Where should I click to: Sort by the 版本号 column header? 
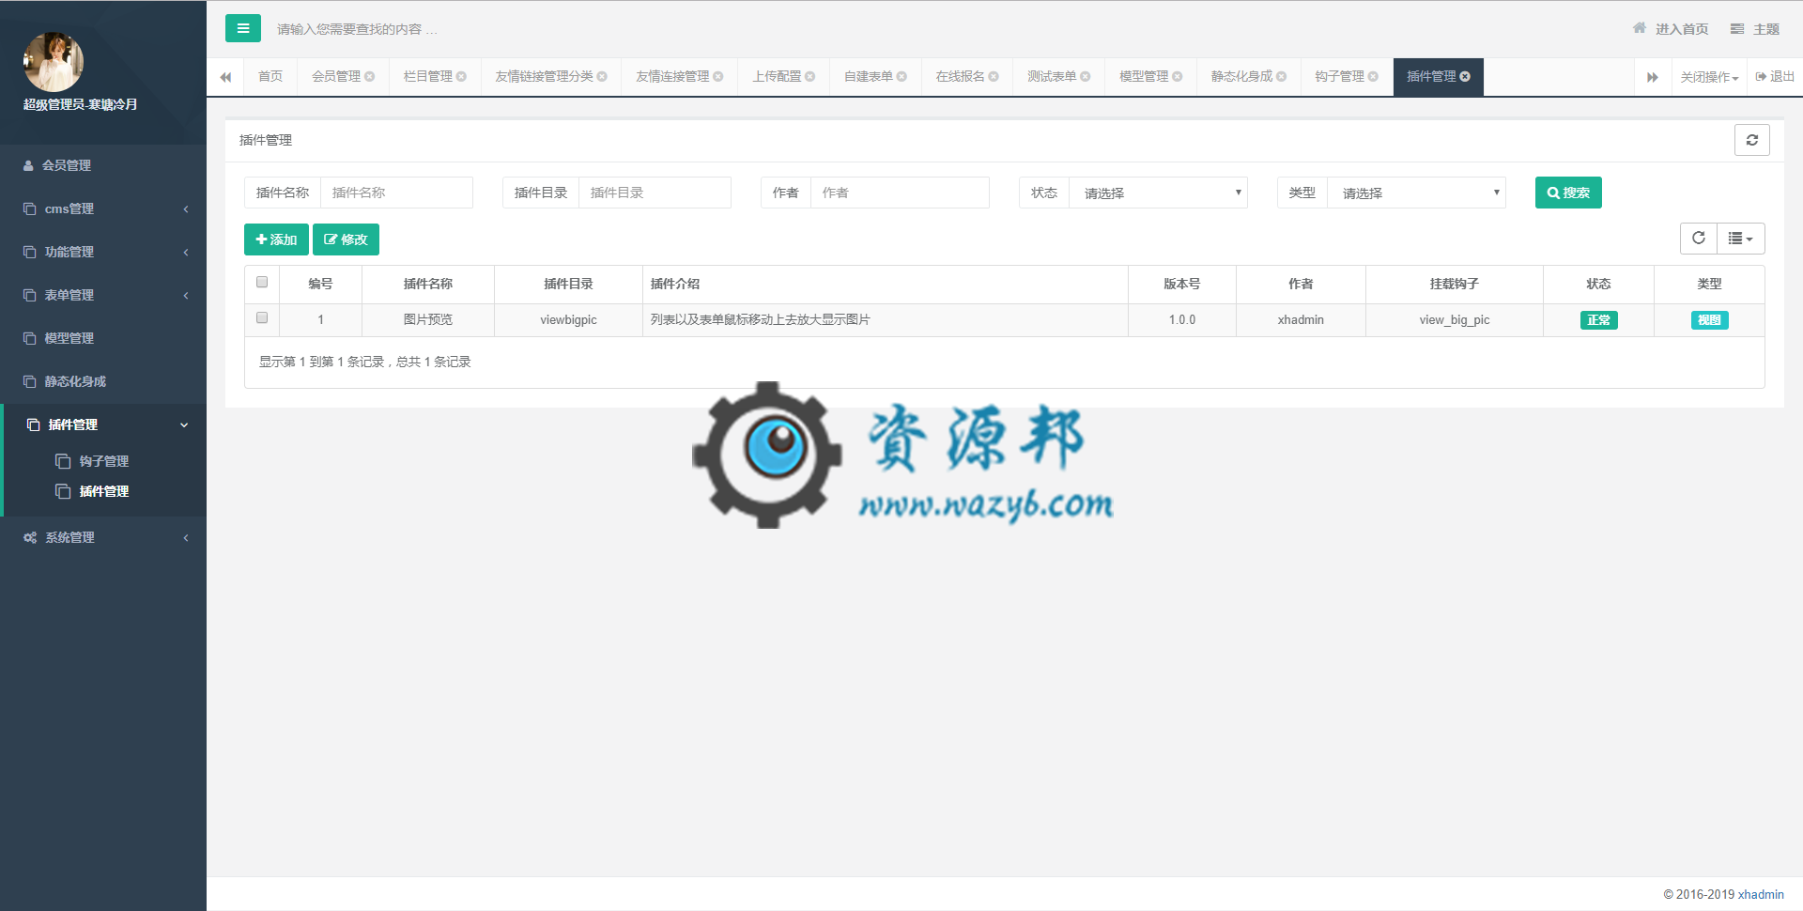(1181, 284)
